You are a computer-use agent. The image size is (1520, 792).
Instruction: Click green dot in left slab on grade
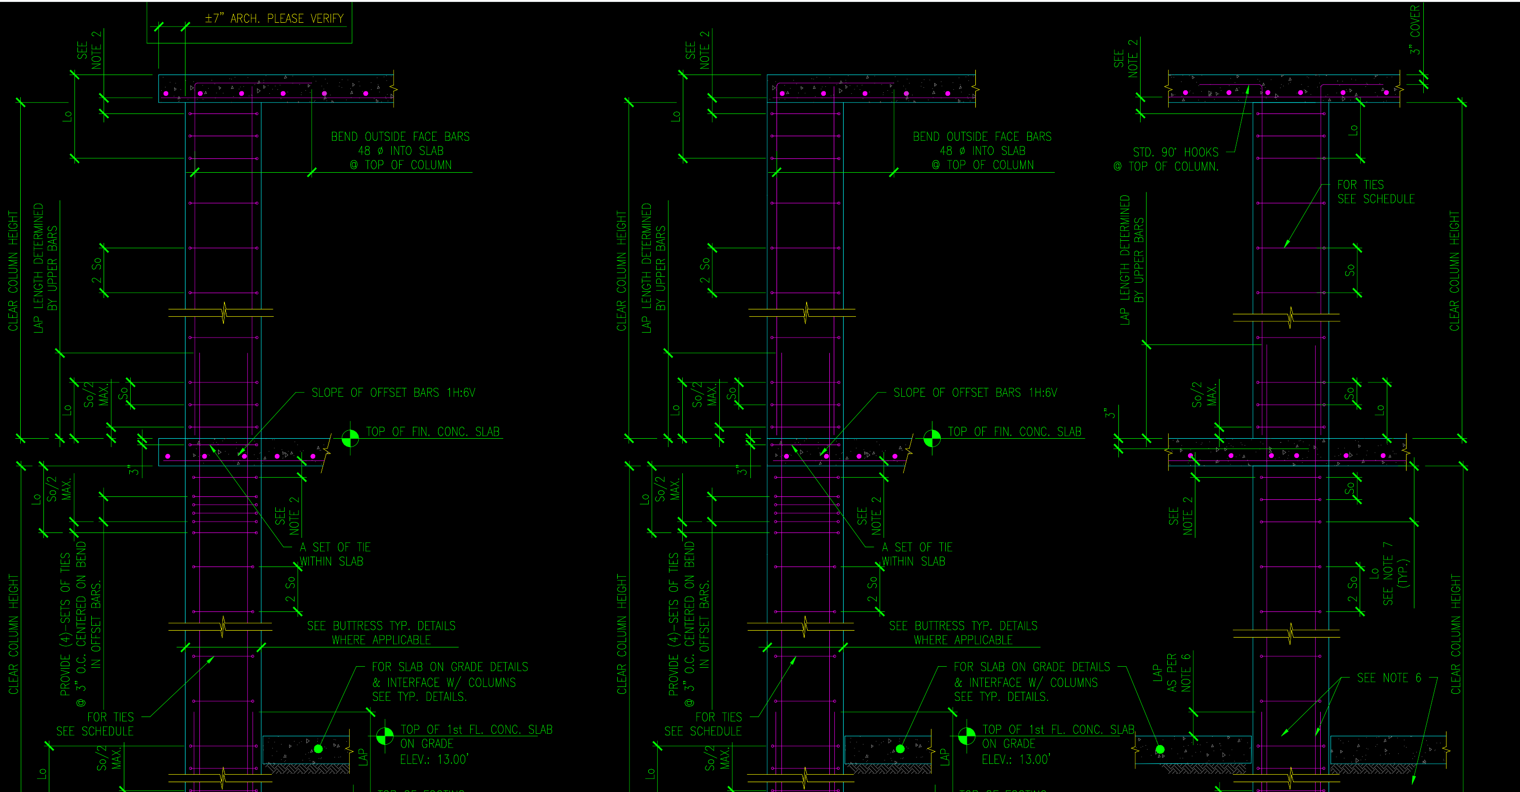click(318, 749)
